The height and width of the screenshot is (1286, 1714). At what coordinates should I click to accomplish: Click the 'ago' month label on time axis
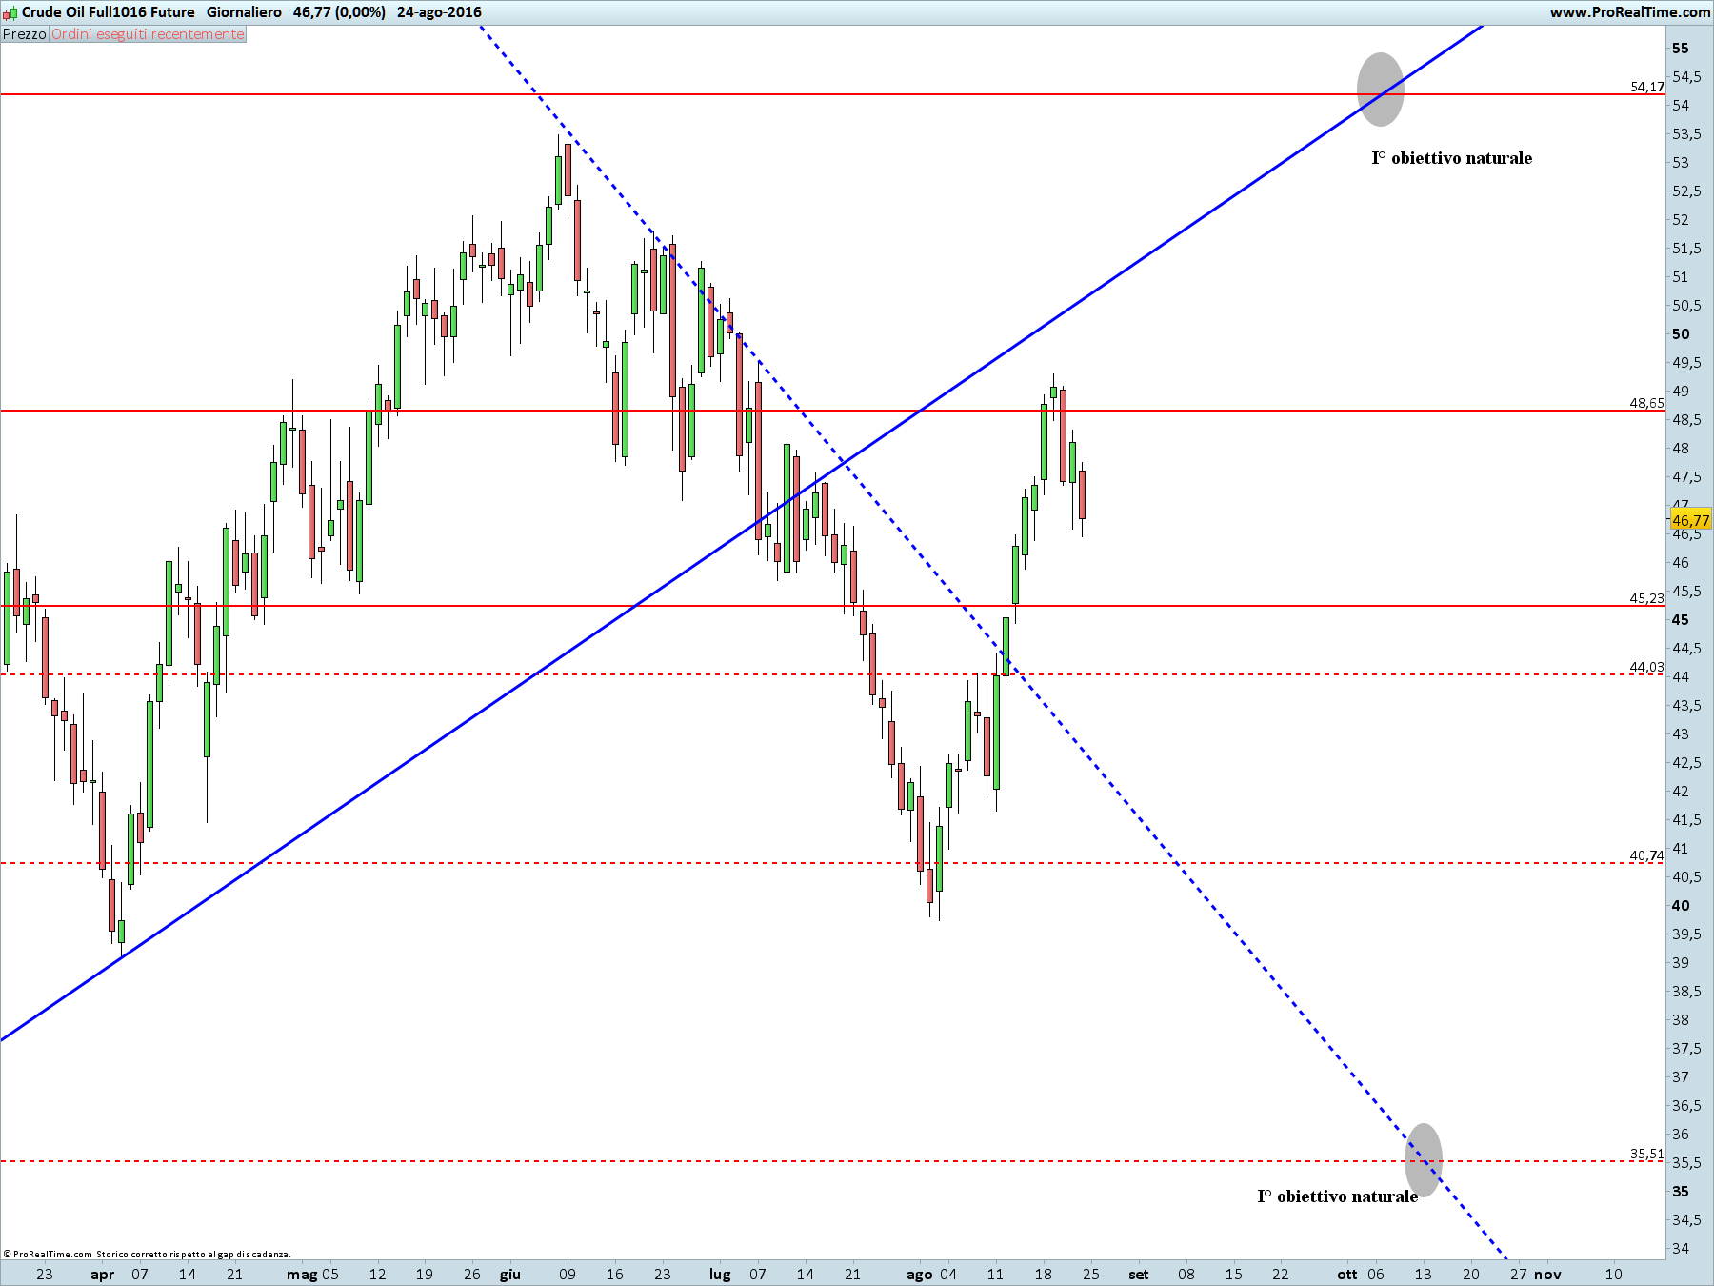920,1275
